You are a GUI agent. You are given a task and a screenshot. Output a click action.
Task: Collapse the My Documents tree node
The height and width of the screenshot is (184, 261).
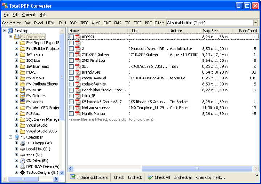point(11,37)
